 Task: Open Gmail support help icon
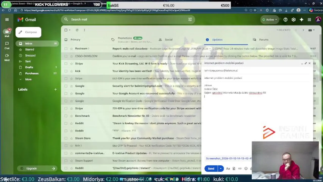[x=285, y=19]
